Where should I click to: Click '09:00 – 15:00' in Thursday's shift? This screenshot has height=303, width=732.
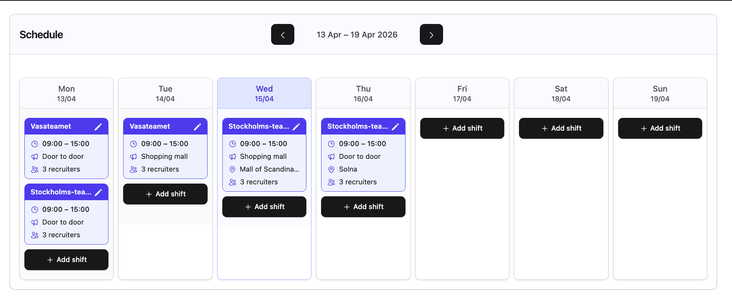coord(363,144)
